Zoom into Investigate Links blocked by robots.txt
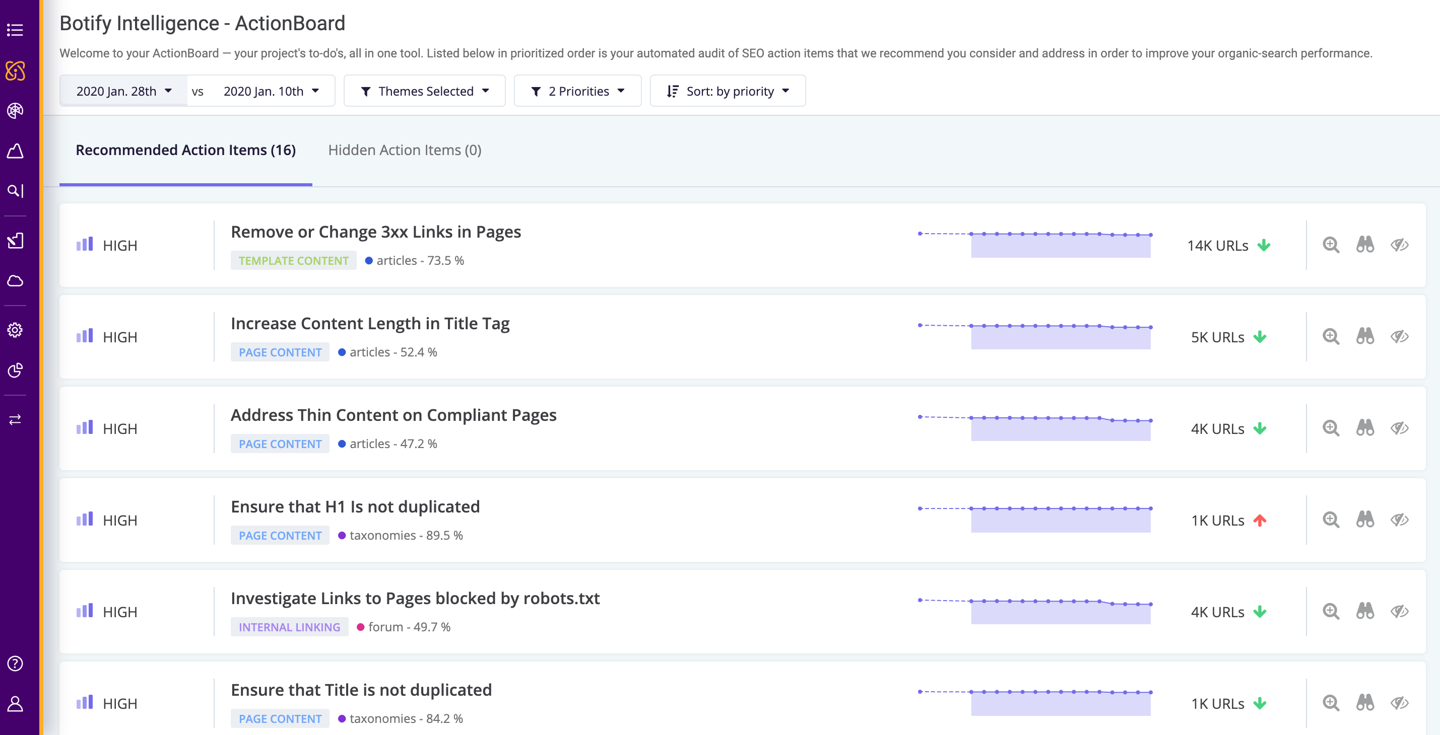The image size is (1440, 735). 1331,611
